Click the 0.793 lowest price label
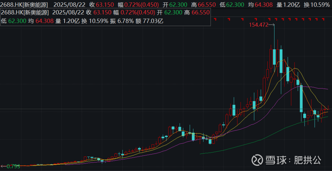 tap(13, 166)
